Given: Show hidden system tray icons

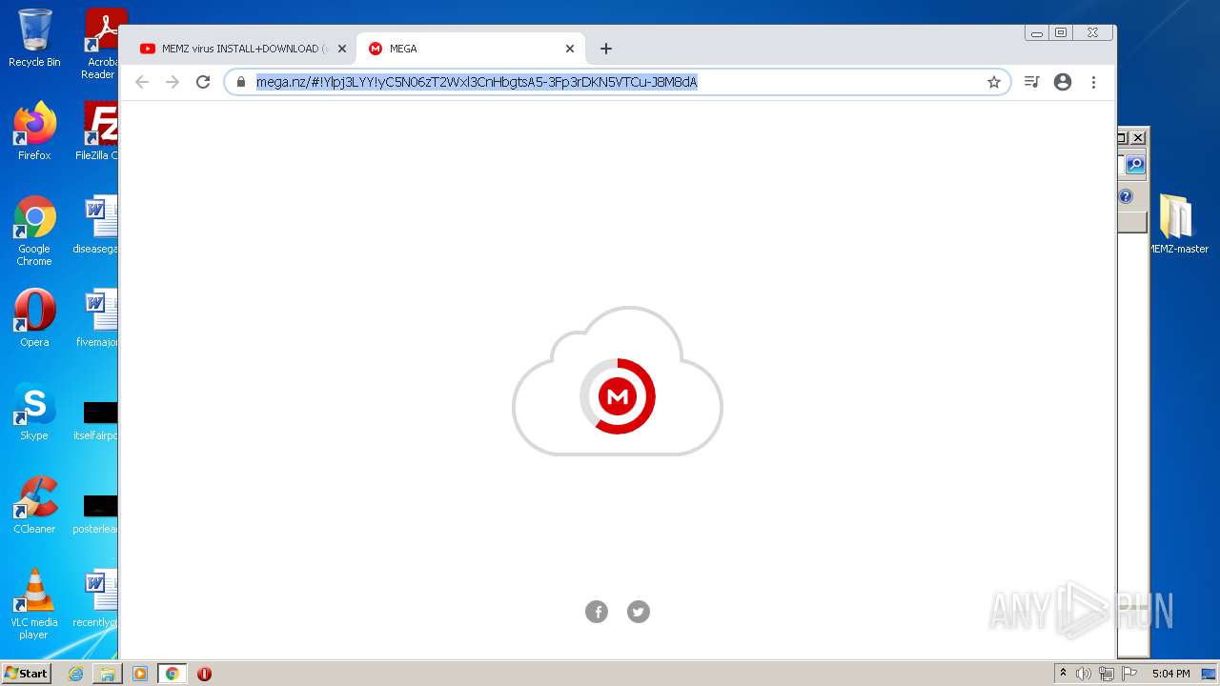Looking at the screenshot, I should click(1063, 674).
